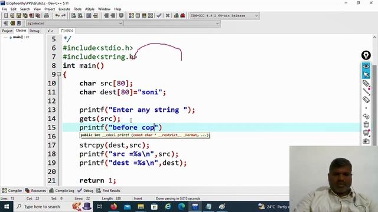Save the current file via toolbar

[18, 16]
